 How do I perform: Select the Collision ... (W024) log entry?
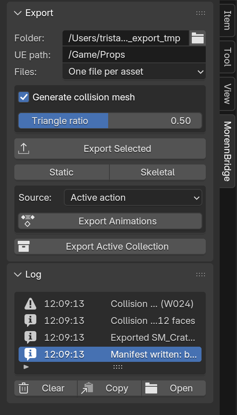(x=110, y=304)
